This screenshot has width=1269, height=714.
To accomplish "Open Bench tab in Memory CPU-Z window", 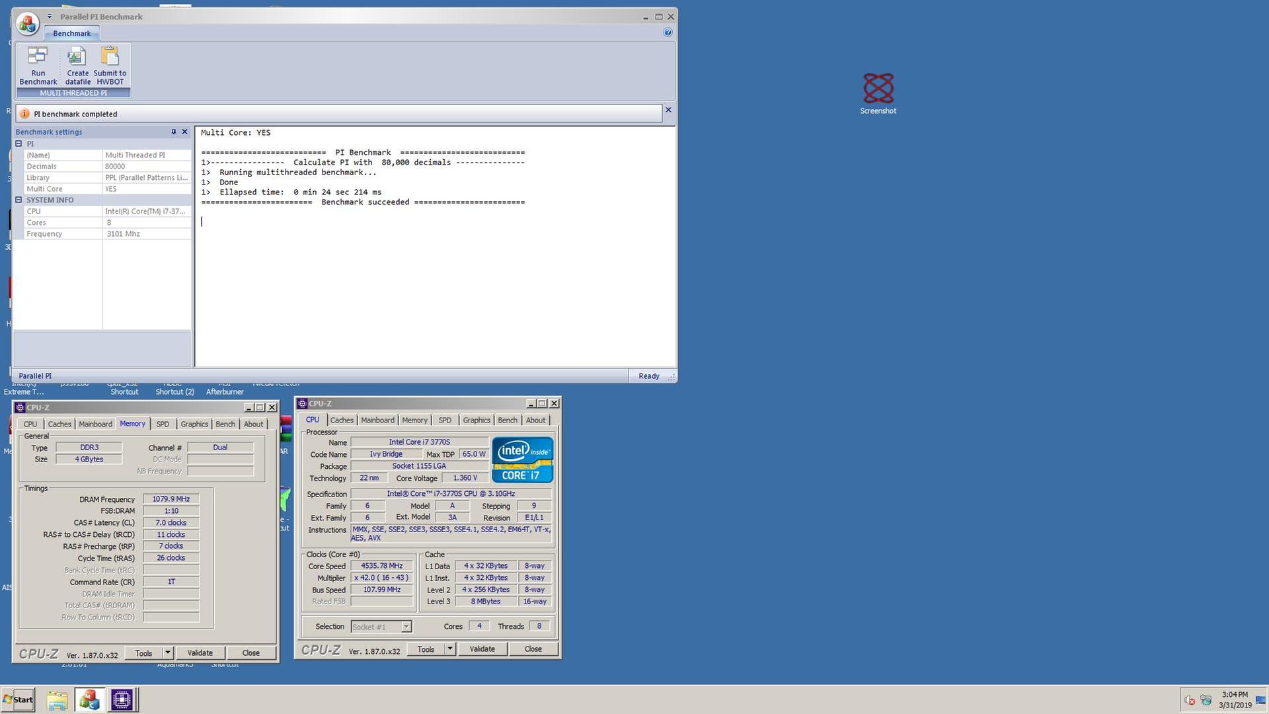I will point(225,424).
